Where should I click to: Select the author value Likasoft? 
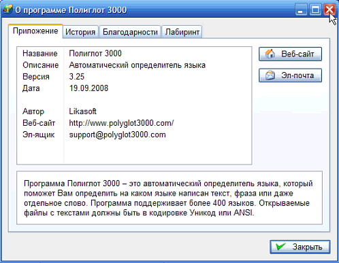coord(82,111)
